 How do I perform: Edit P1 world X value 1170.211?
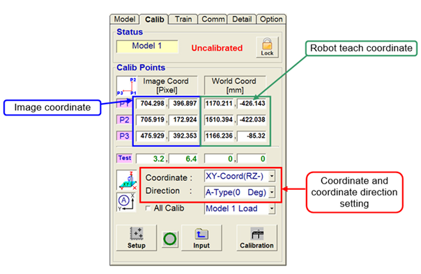(x=219, y=104)
